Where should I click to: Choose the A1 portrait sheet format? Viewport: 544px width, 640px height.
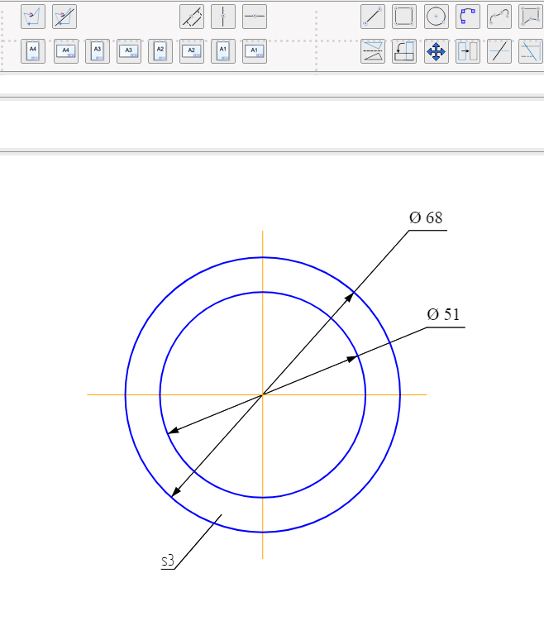[223, 51]
